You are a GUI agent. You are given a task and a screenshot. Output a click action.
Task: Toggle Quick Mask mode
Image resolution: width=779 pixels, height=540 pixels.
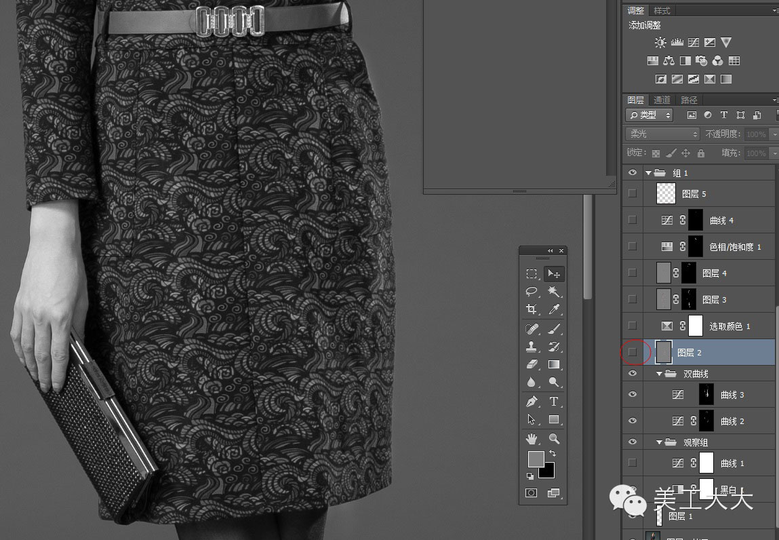pyautogui.click(x=531, y=493)
